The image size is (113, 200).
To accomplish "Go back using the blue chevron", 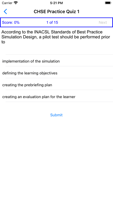I will 5,11.
